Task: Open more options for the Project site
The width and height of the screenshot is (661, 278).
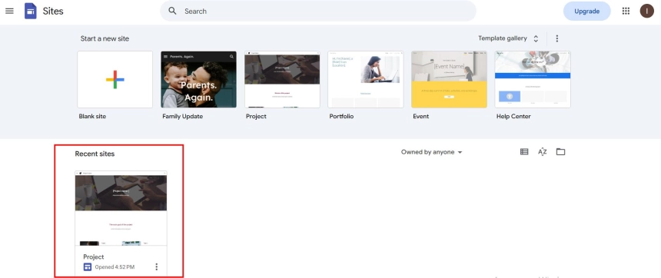Action: pyautogui.click(x=156, y=266)
